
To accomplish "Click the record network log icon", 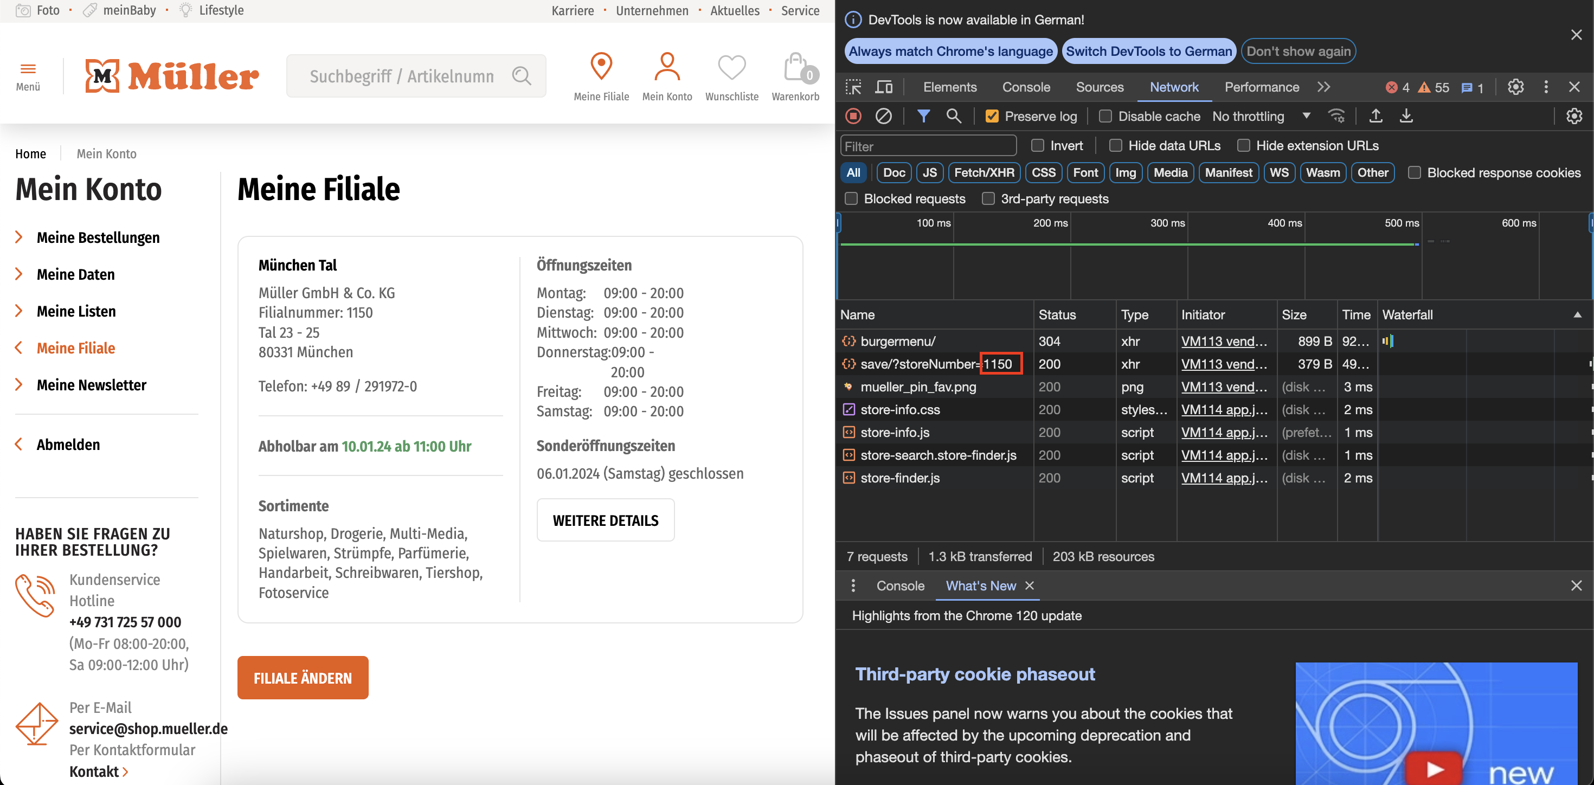I will click(x=853, y=117).
